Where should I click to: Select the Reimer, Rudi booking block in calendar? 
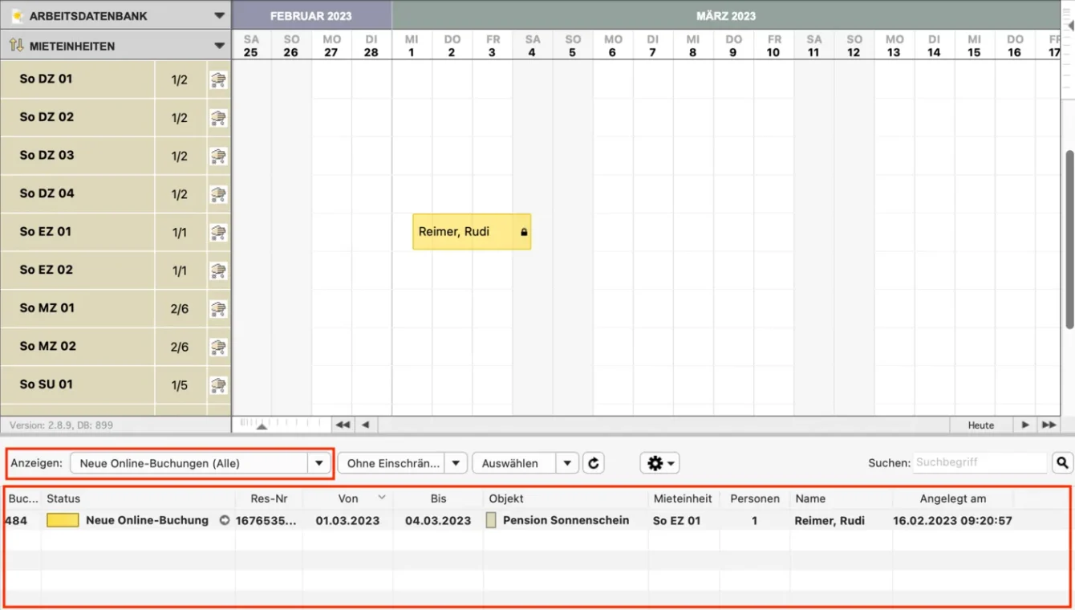click(x=472, y=232)
